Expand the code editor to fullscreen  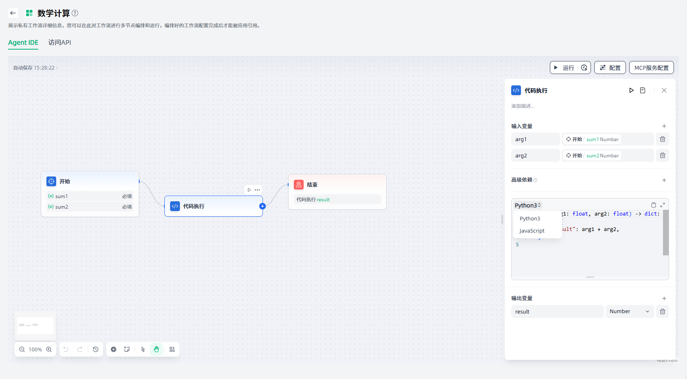click(663, 205)
